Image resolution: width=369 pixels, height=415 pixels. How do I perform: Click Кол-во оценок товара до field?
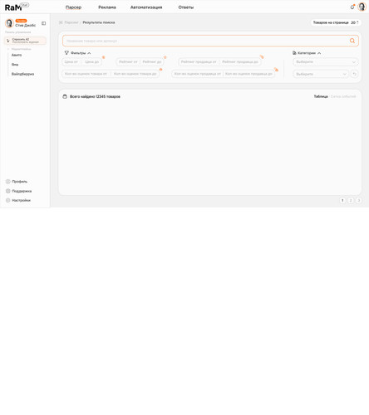(135, 74)
